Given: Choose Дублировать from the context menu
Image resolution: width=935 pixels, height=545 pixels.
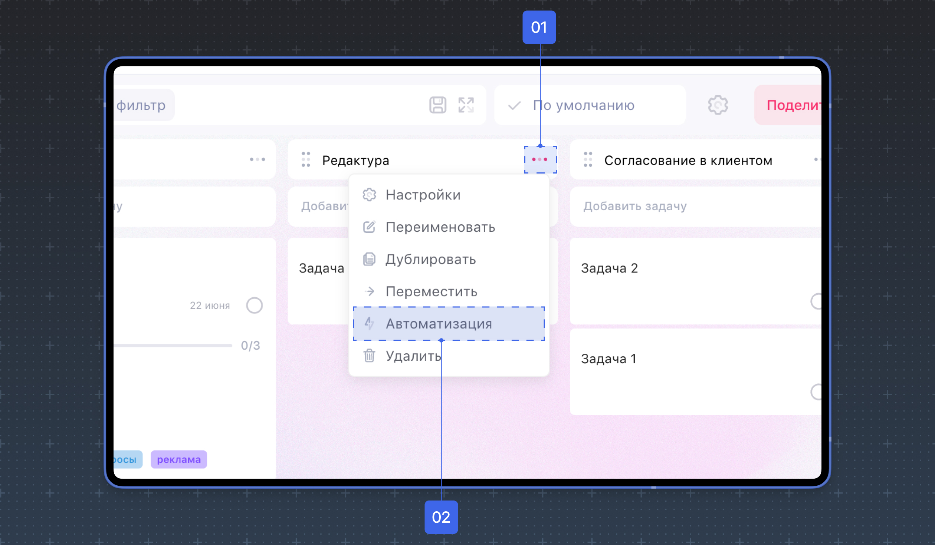Looking at the screenshot, I should point(449,259).
